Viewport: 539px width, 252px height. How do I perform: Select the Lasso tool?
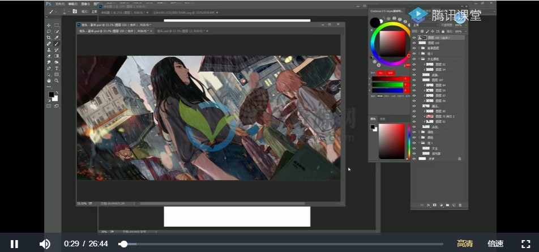tap(49, 32)
